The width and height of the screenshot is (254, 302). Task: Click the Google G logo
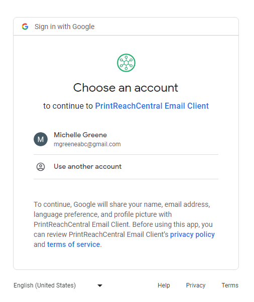point(25,27)
